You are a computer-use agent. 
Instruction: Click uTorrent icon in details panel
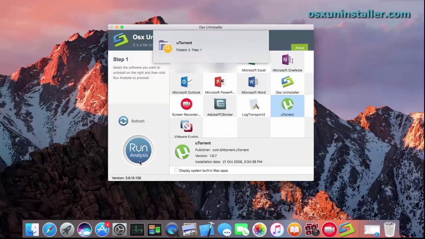[182, 152]
